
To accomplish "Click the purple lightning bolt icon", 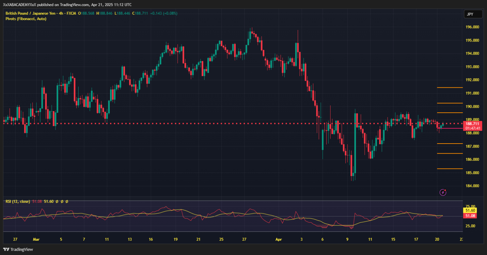I will [x=443, y=192].
